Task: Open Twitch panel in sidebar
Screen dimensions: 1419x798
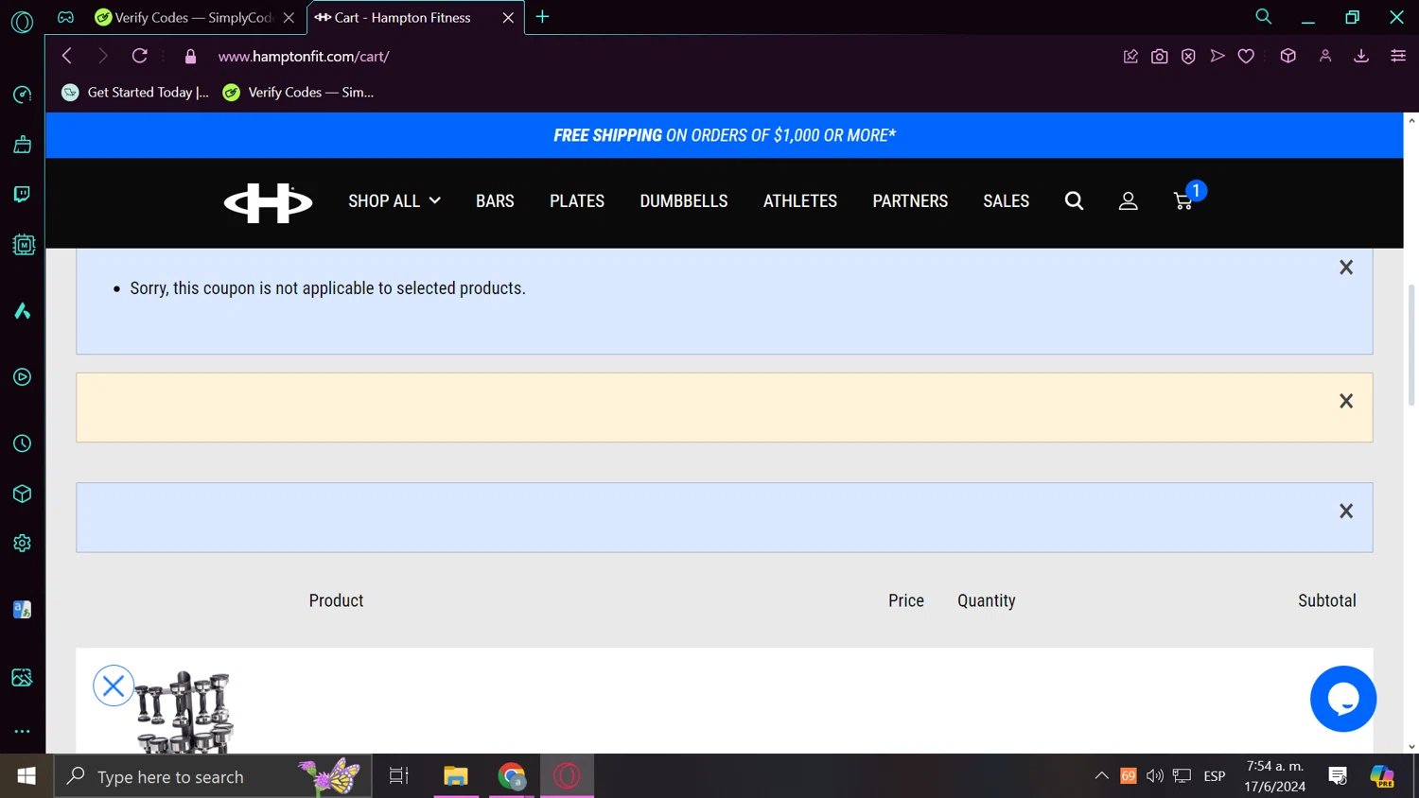Action: coord(22,195)
